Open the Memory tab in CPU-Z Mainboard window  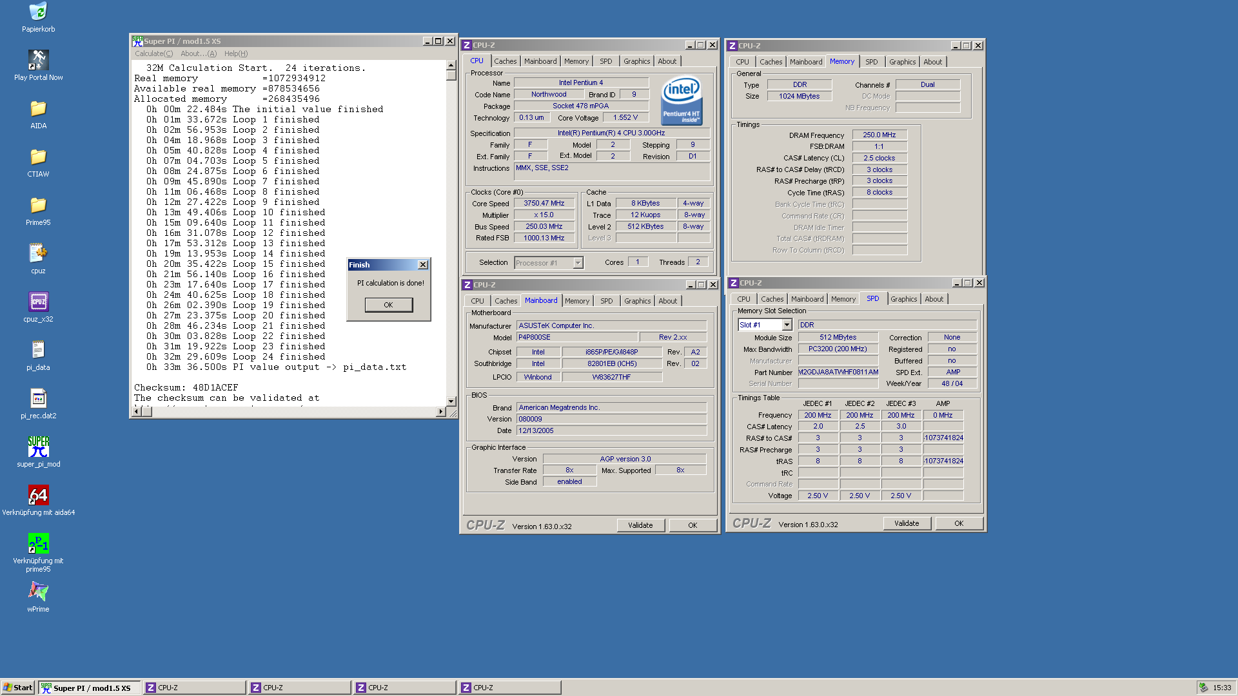(577, 301)
